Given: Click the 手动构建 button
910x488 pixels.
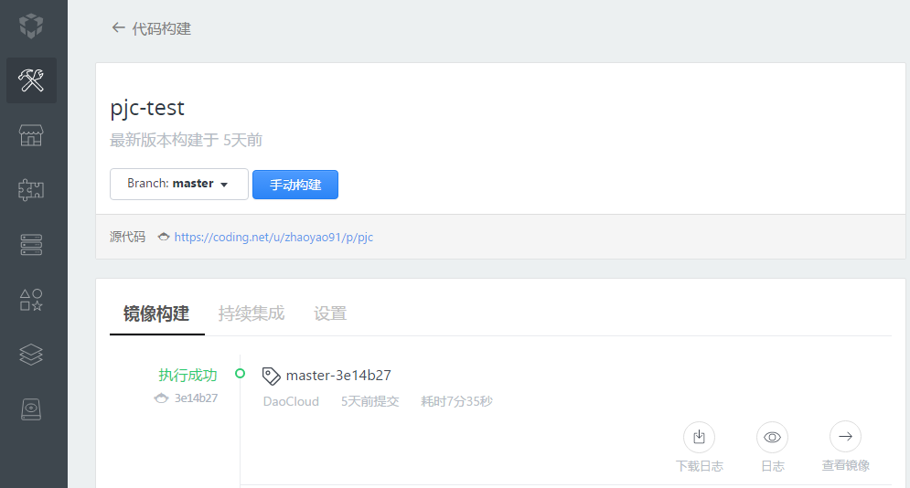Looking at the screenshot, I should 295,185.
